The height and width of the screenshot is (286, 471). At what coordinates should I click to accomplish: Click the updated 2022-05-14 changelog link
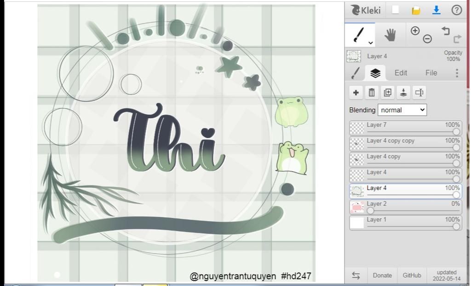446,275
